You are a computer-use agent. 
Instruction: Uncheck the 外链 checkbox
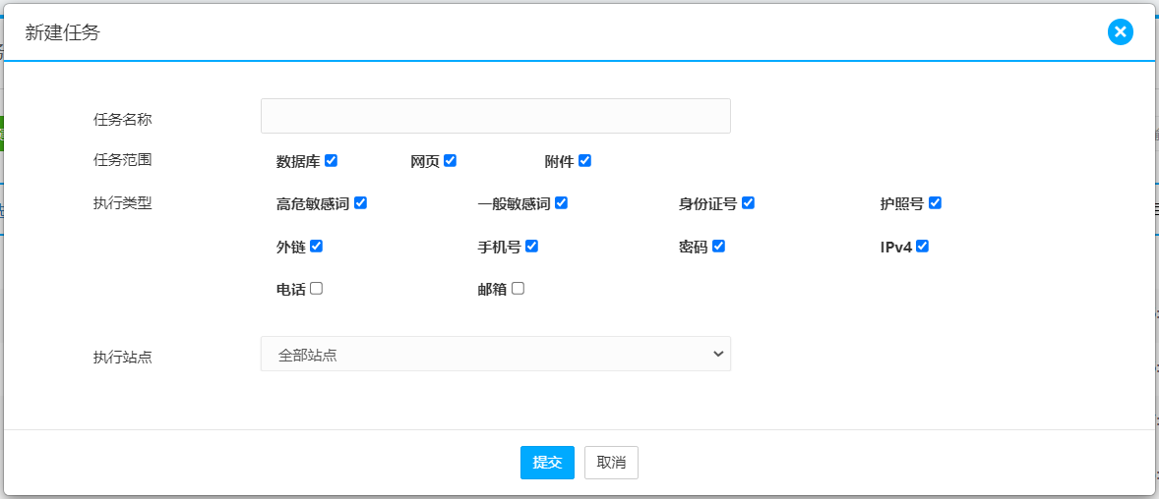point(316,247)
